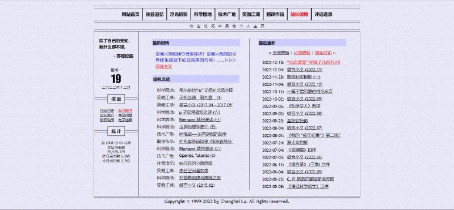Open the 作品列表 link in the sidebar
454x210 pixels.
click(107, 110)
